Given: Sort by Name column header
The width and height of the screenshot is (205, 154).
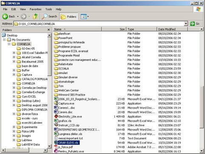Looking at the screenshot, I should (77, 29).
